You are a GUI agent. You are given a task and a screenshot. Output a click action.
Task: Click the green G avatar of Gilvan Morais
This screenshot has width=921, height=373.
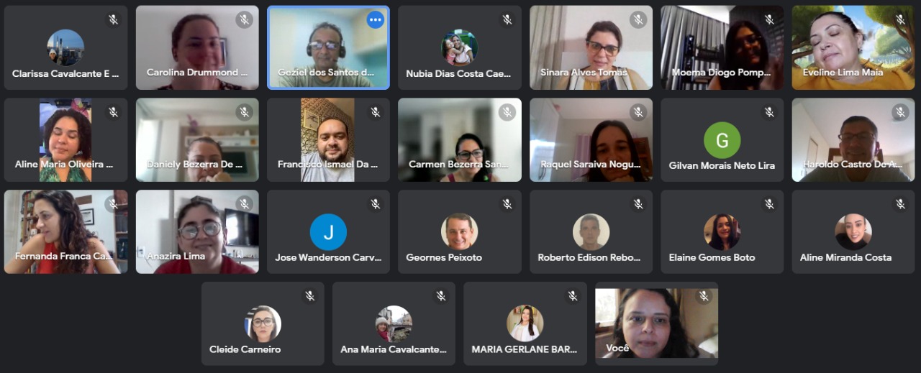coord(722,140)
